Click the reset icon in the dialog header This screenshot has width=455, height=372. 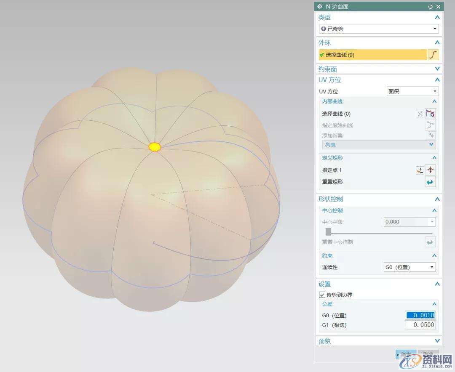(431, 6)
